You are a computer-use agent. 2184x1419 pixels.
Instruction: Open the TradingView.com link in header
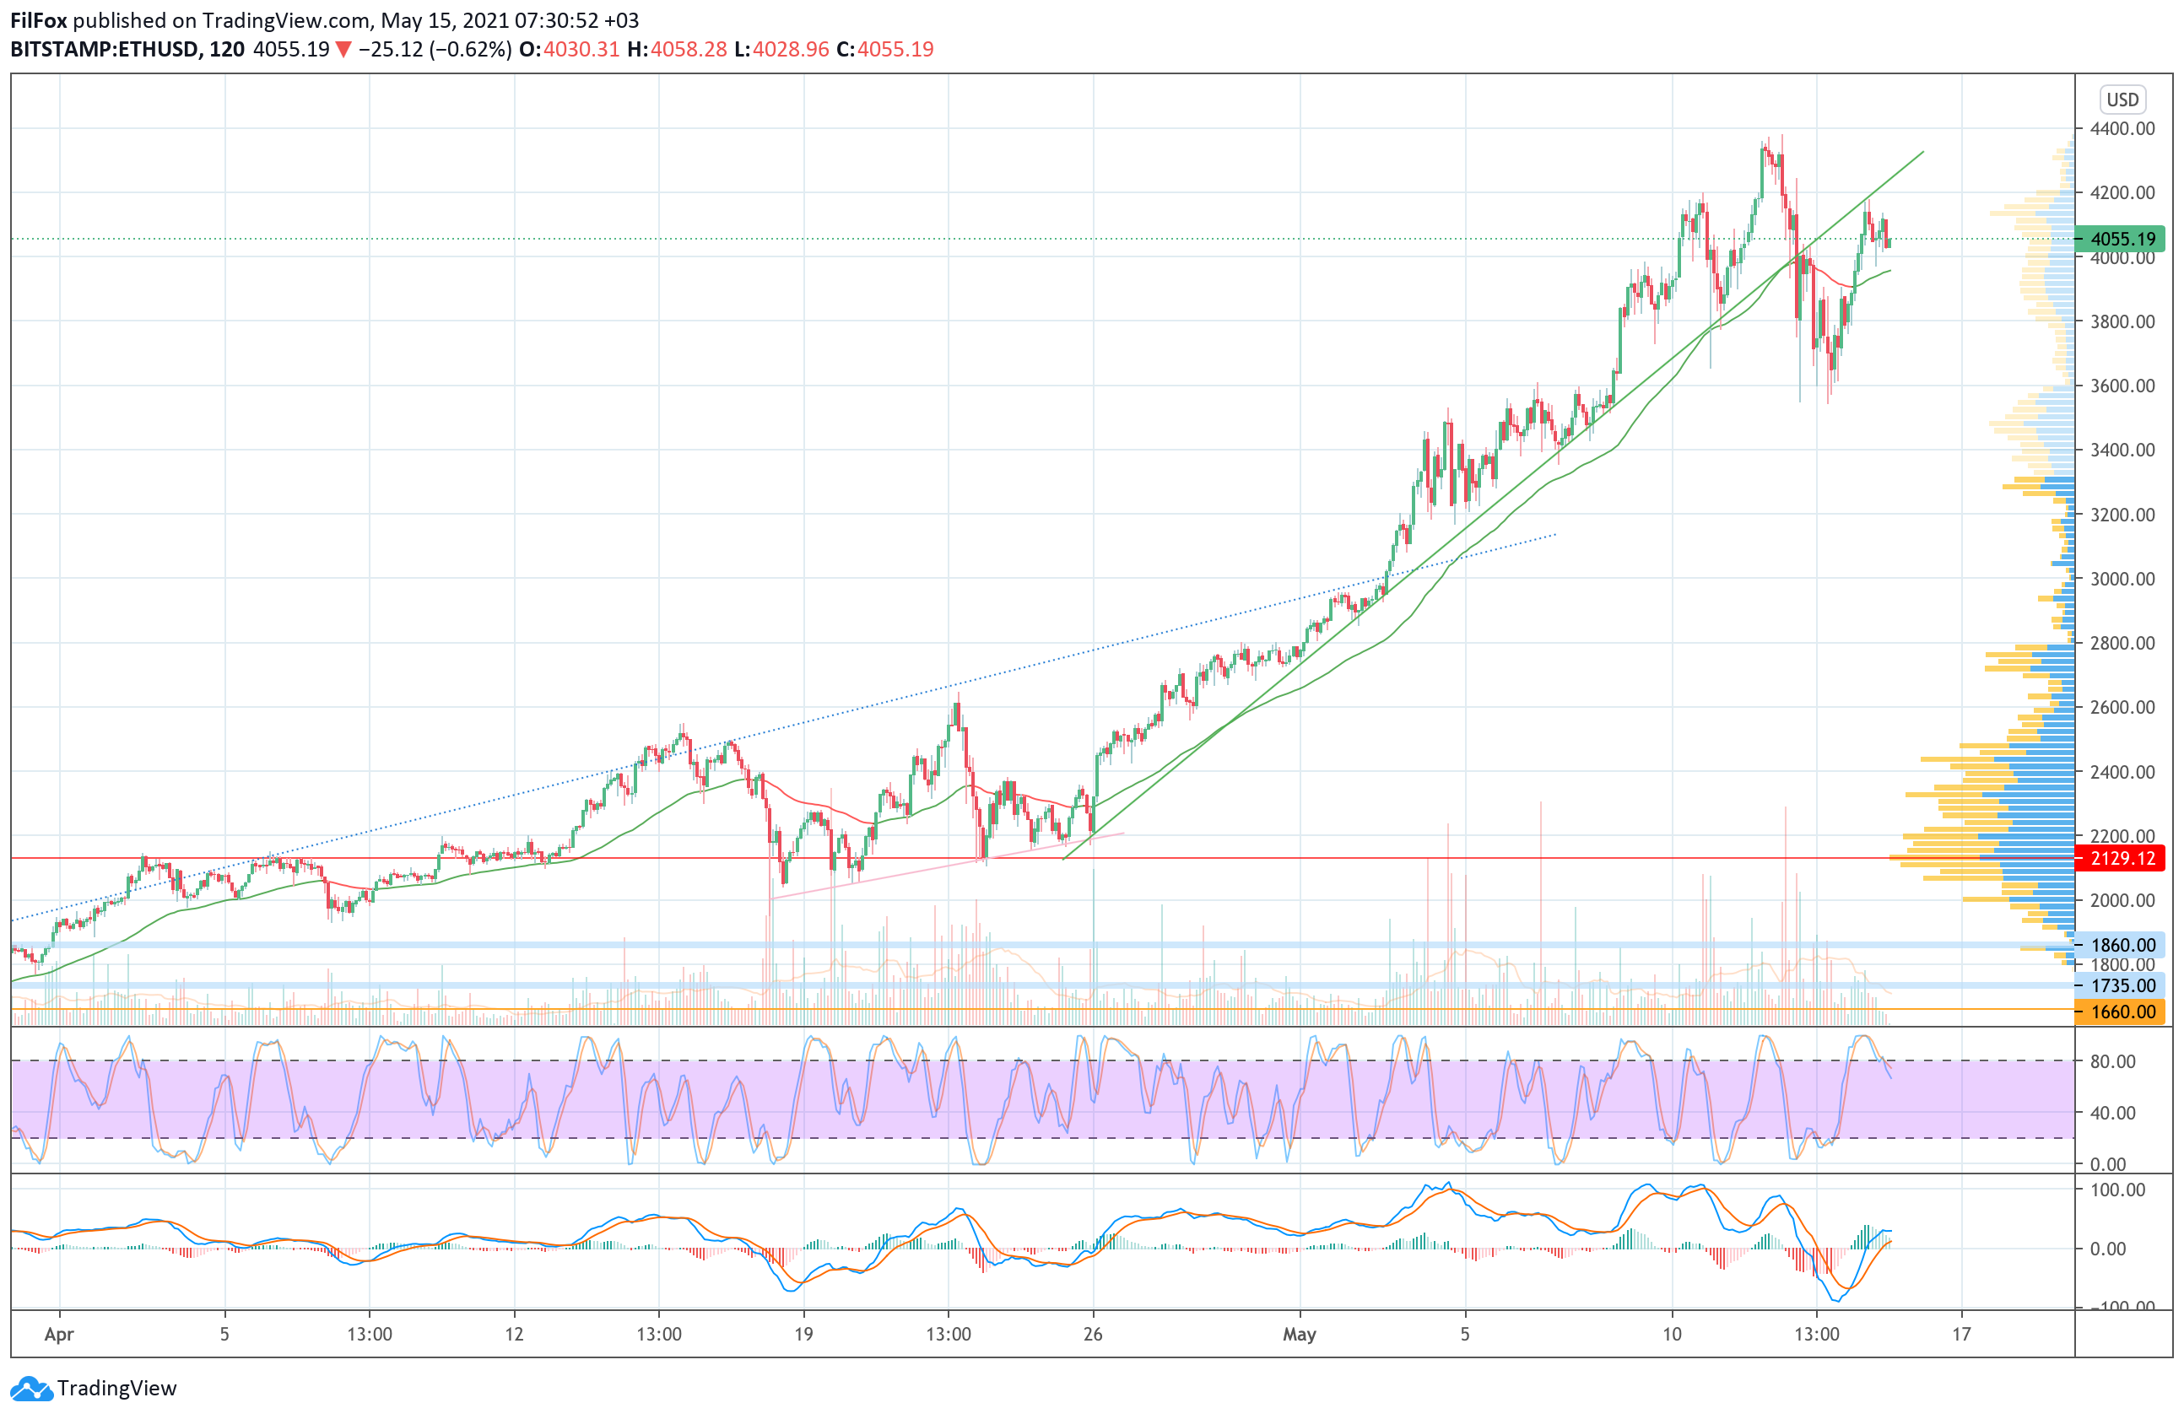286,20
